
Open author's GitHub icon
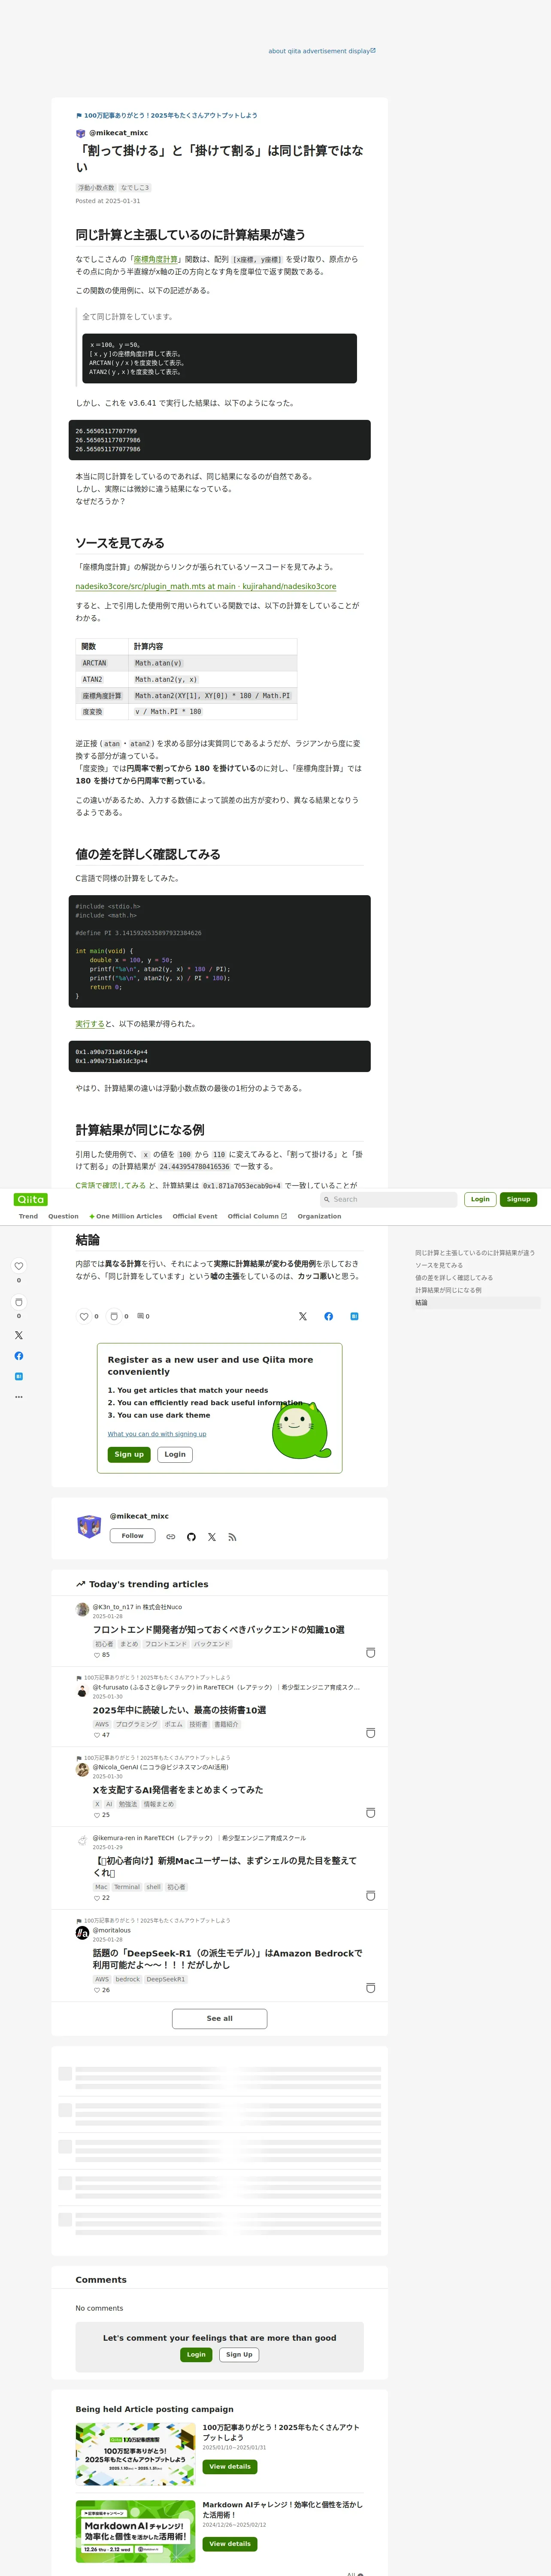pyautogui.click(x=191, y=1537)
